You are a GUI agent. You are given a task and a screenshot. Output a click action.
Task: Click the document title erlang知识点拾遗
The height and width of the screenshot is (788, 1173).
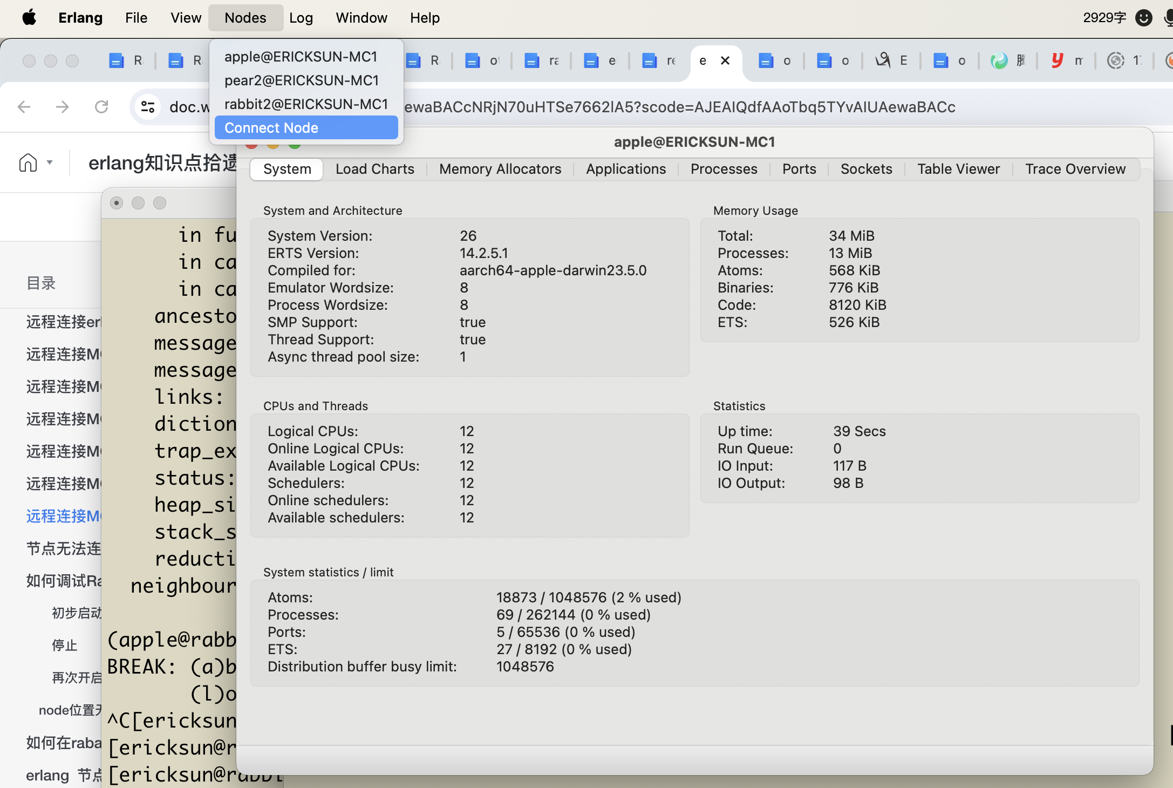pos(162,162)
